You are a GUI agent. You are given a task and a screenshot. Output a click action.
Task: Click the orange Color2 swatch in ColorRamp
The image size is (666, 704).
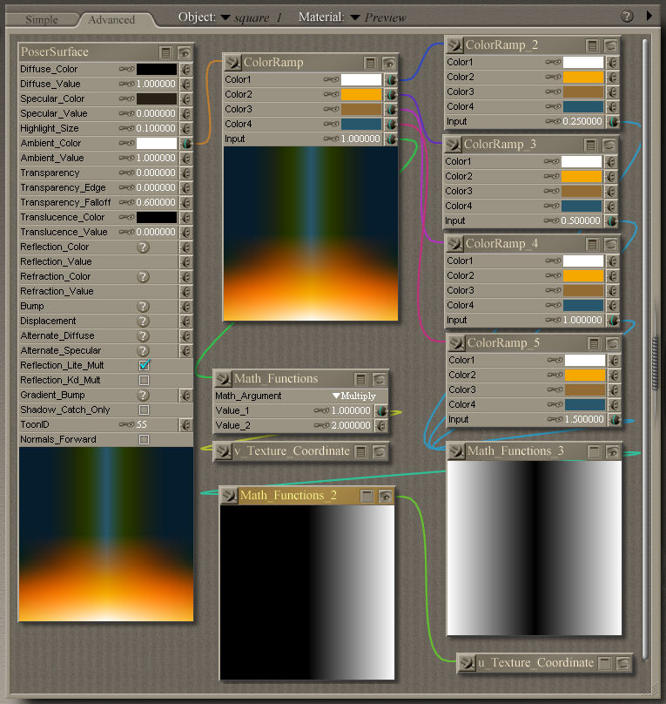coord(360,95)
